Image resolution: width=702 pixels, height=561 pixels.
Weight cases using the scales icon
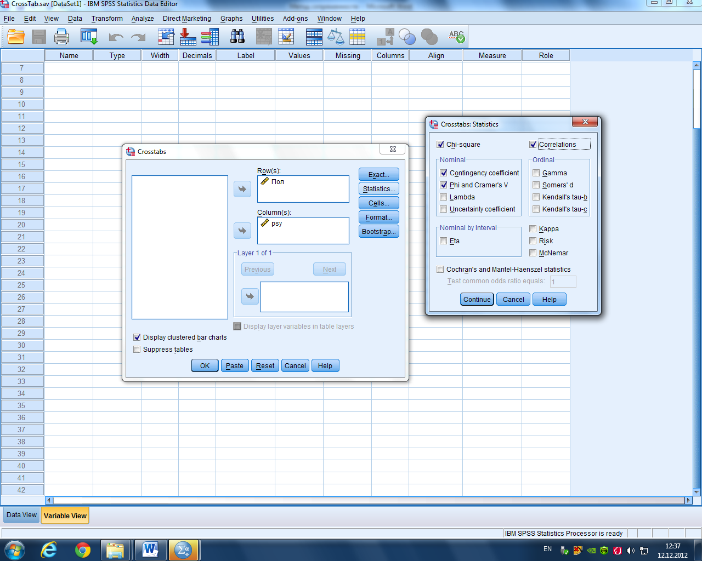click(336, 37)
